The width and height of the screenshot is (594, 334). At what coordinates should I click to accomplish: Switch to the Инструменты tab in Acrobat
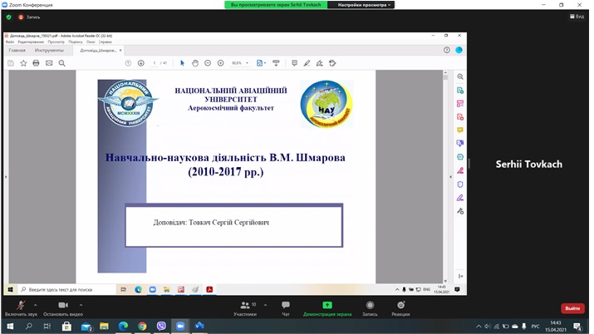(x=49, y=51)
